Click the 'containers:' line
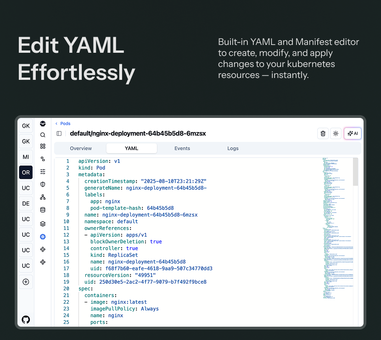The width and height of the screenshot is (381, 340). tap(101, 295)
